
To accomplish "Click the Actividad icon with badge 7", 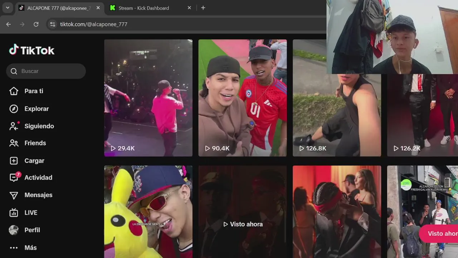I will click(14, 177).
